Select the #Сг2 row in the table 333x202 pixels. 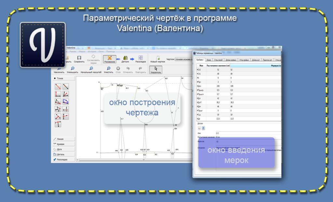239,70
